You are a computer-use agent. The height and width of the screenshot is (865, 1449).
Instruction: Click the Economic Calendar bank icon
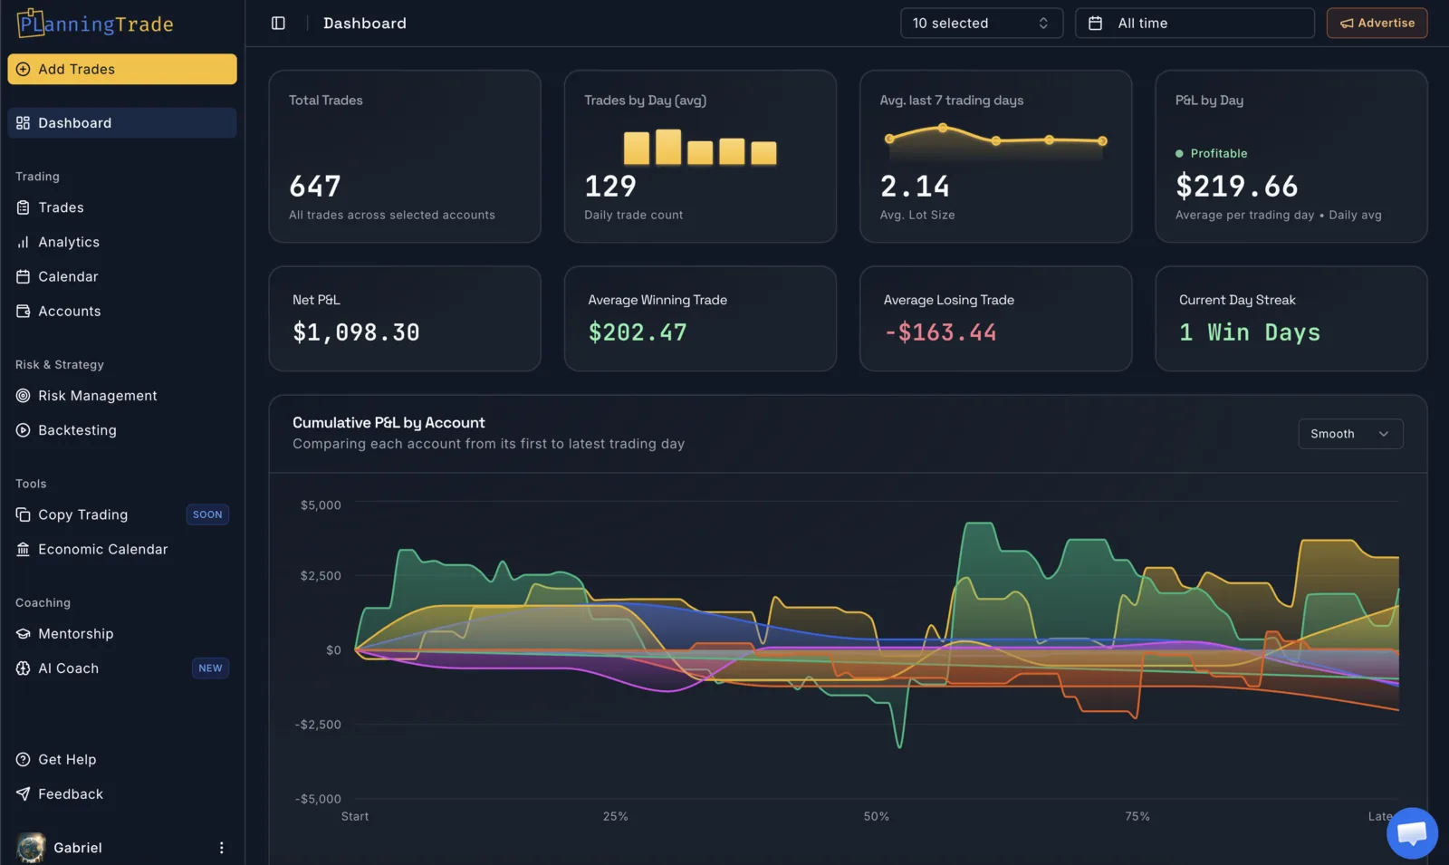(x=24, y=549)
